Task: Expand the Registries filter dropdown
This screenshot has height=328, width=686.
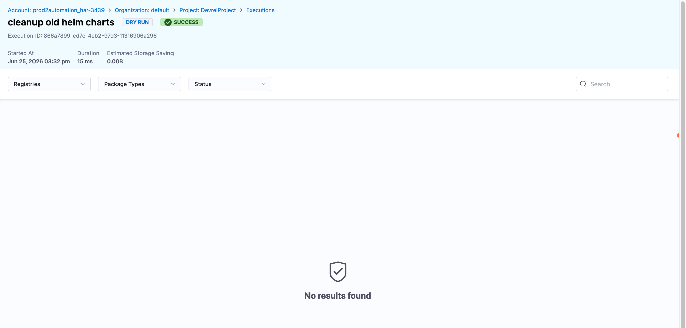Action: (x=49, y=84)
